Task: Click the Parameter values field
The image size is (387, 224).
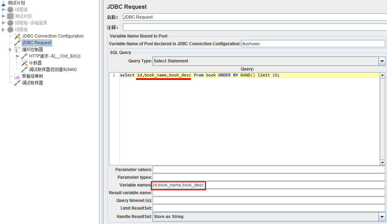Action: pyautogui.click(x=269, y=170)
